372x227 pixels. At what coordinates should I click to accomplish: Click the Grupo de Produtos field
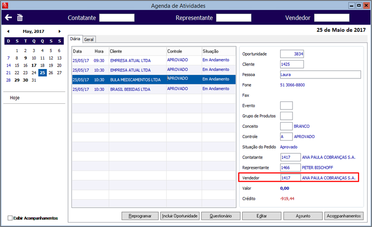click(286, 116)
